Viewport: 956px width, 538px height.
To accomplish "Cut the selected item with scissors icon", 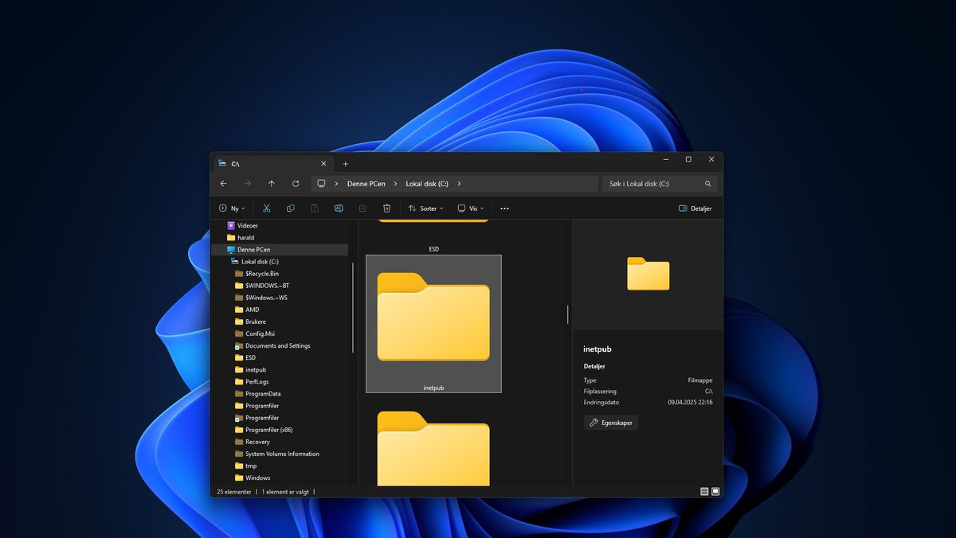I will coord(267,209).
